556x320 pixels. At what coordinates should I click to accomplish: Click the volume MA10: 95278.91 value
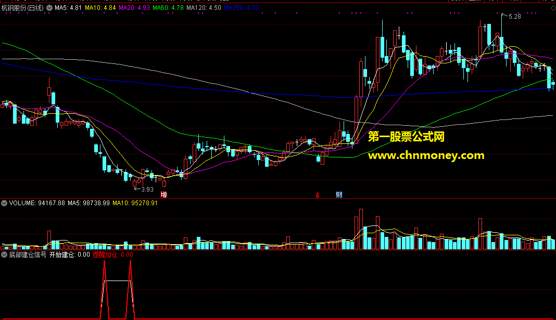tap(135, 203)
